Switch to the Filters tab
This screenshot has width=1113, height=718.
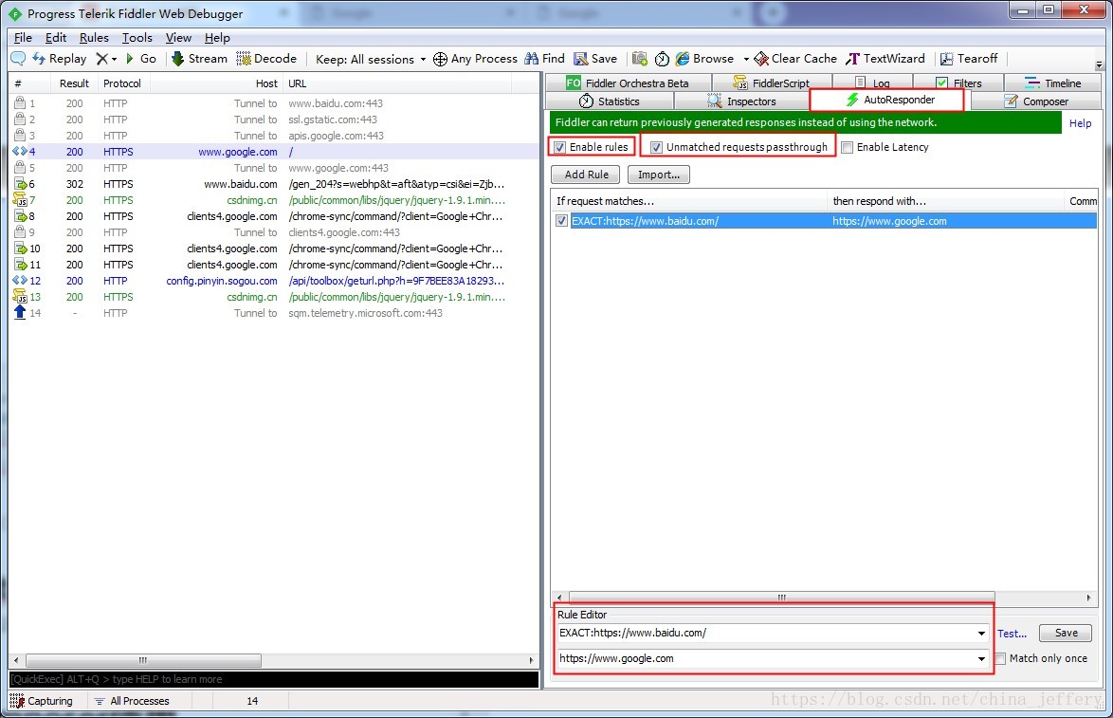pyautogui.click(x=958, y=83)
